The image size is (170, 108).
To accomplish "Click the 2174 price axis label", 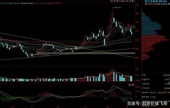I will 137,40.
